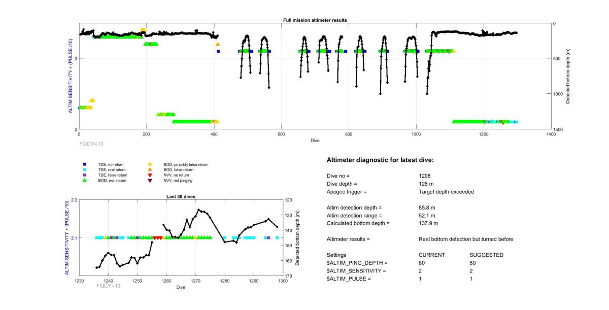
Task: Click the Target depth exceeded apogee trigger value
Action: point(443,192)
